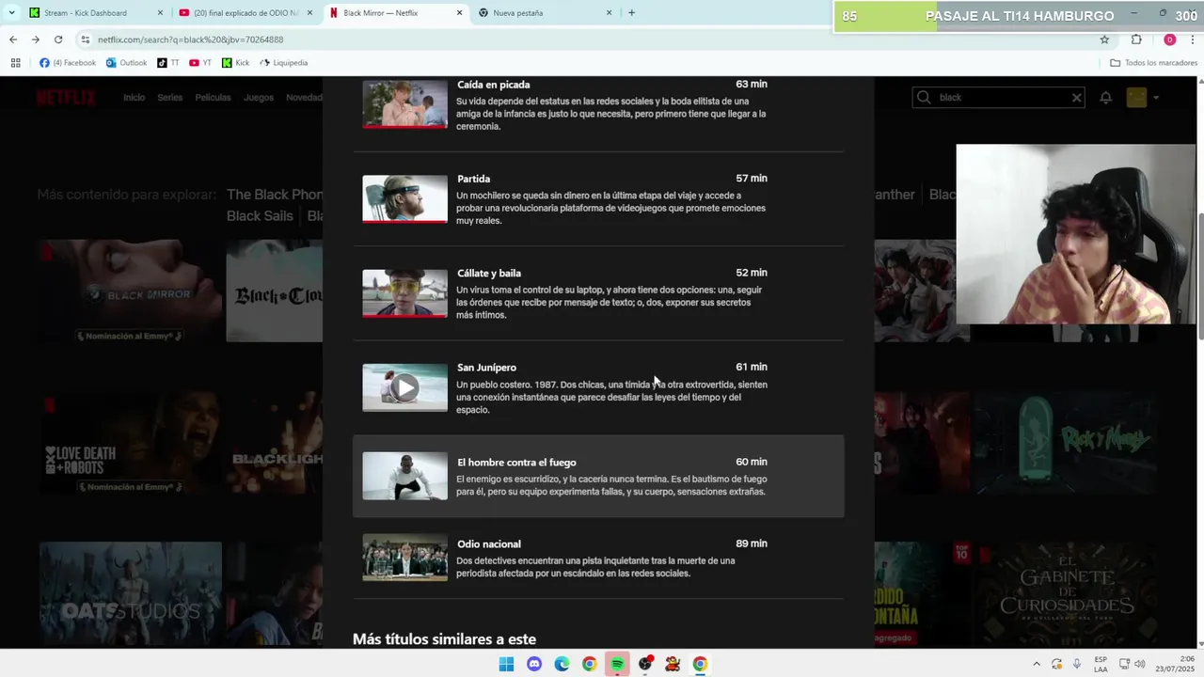Click the Netflix search field containing black
The height and width of the screenshot is (677, 1204).
click(999, 98)
